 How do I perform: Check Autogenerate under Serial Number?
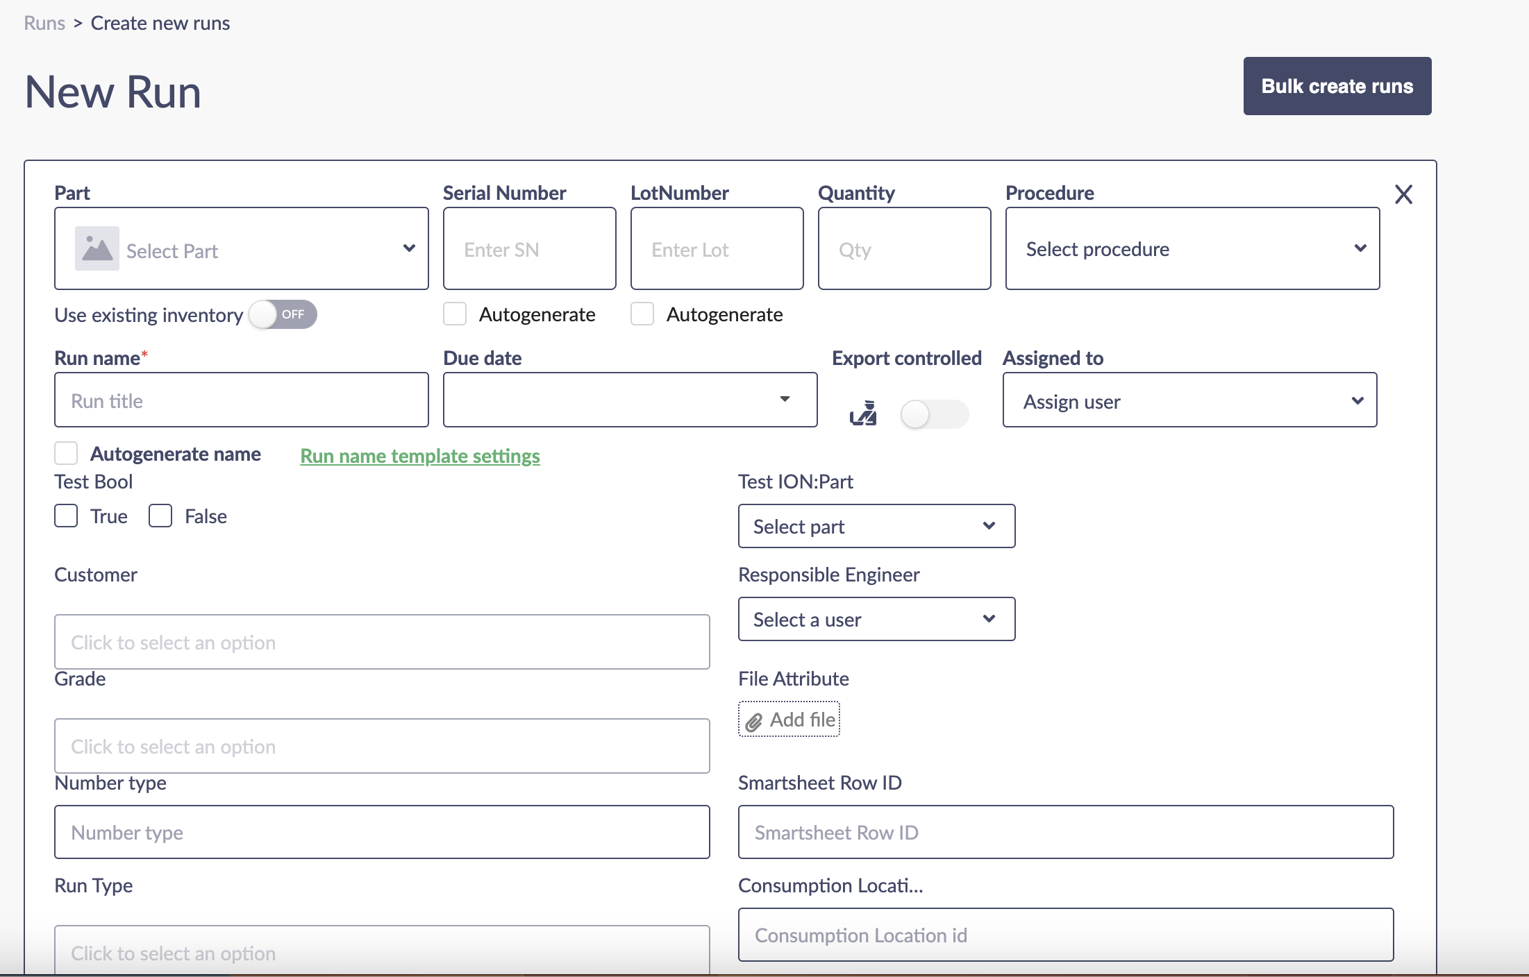(455, 314)
